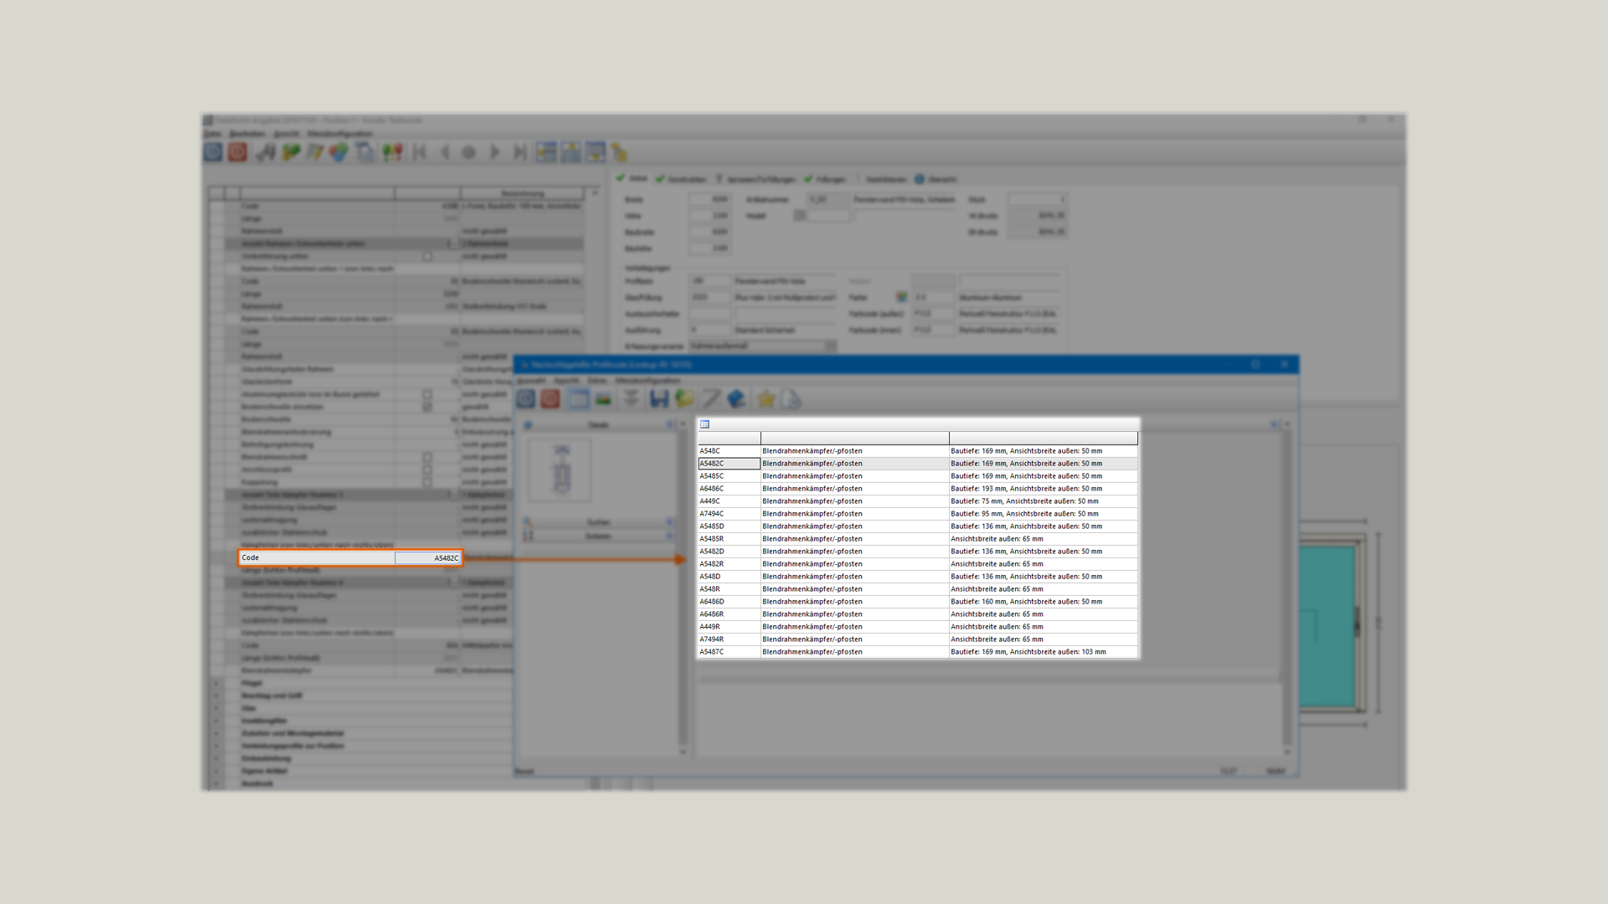Select the A5482D code cell
The height and width of the screenshot is (904, 1608).
(x=729, y=551)
